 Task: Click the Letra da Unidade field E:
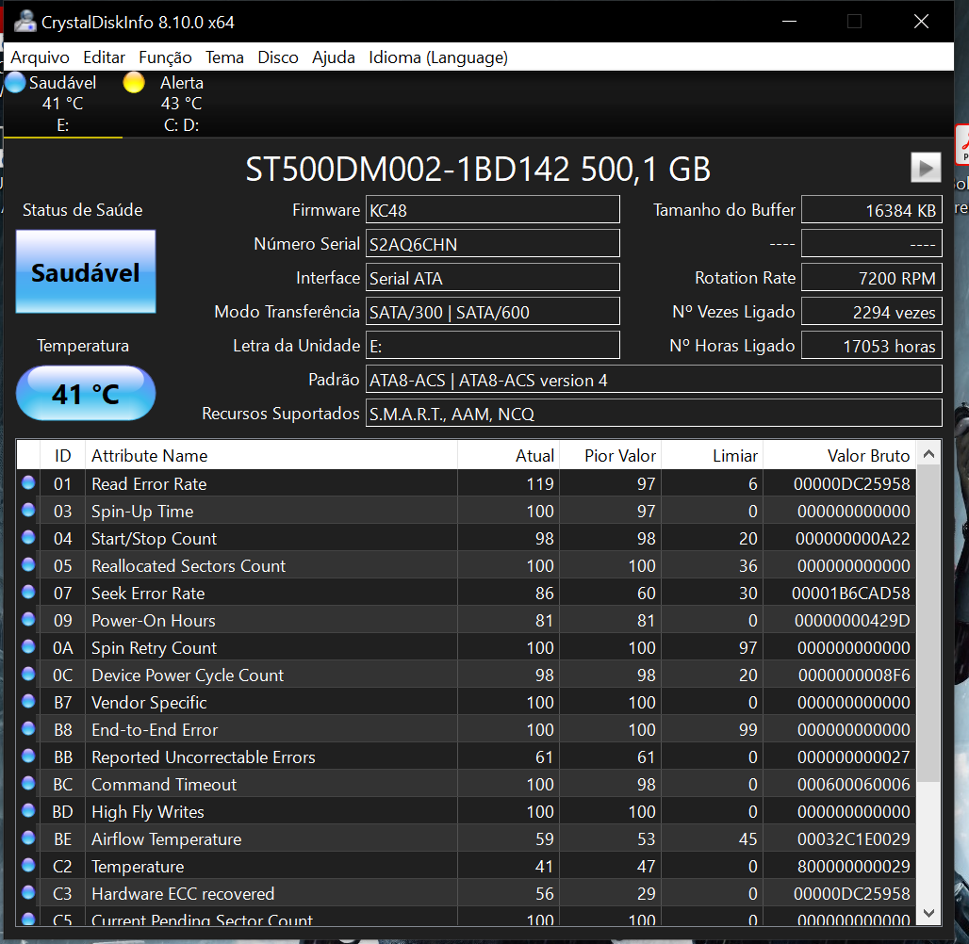(x=493, y=346)
